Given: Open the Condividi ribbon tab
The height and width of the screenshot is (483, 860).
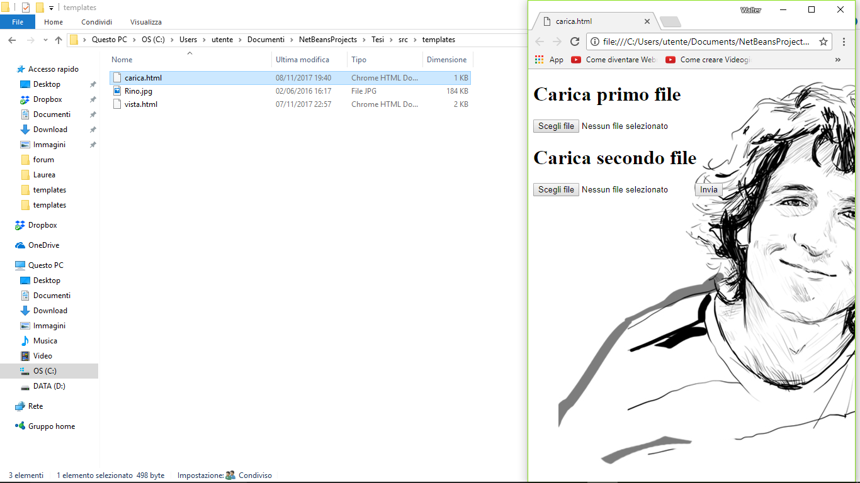Looking at the screenshot, I should pyautogui.click(x=96, y=22).
